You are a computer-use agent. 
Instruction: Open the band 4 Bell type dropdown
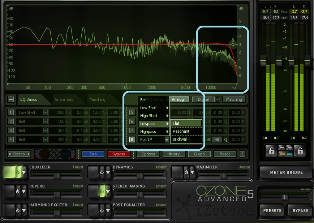tap(46, 140)
